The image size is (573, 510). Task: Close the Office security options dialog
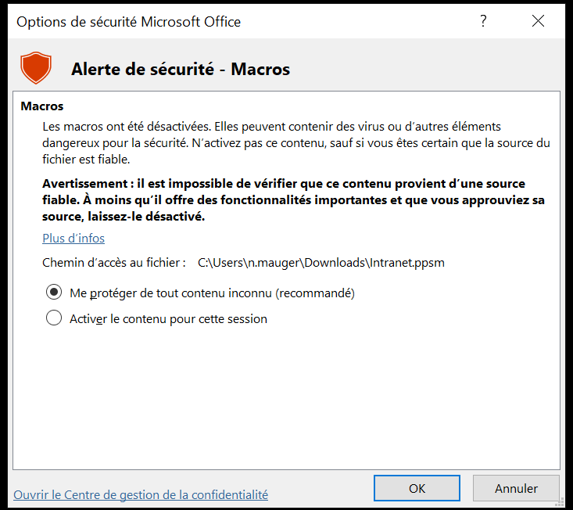point(538,21)
